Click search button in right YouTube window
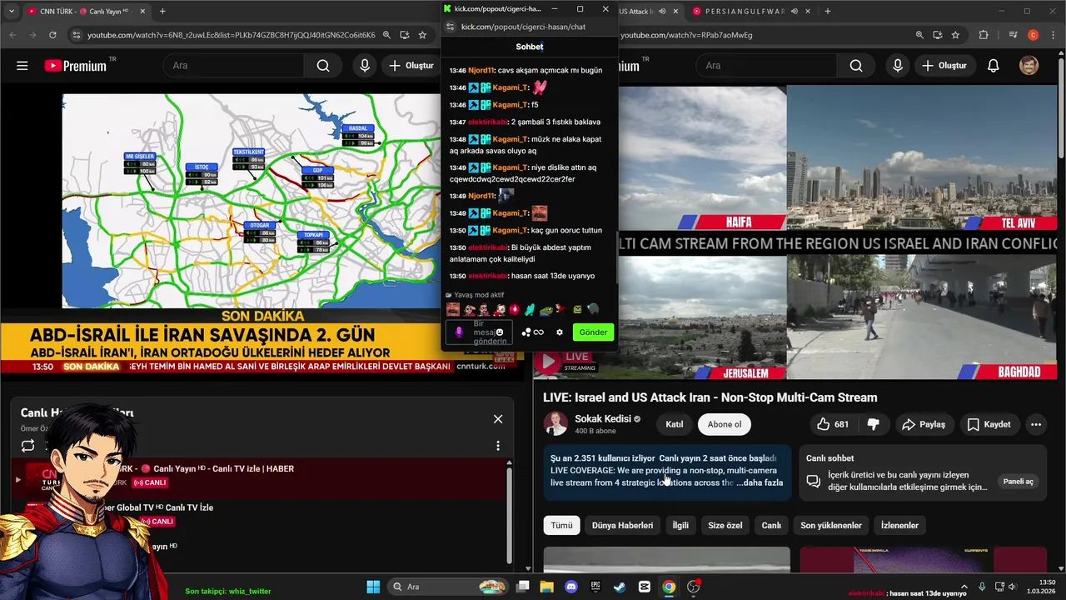The image size is (1066, 600). point(856,66)
